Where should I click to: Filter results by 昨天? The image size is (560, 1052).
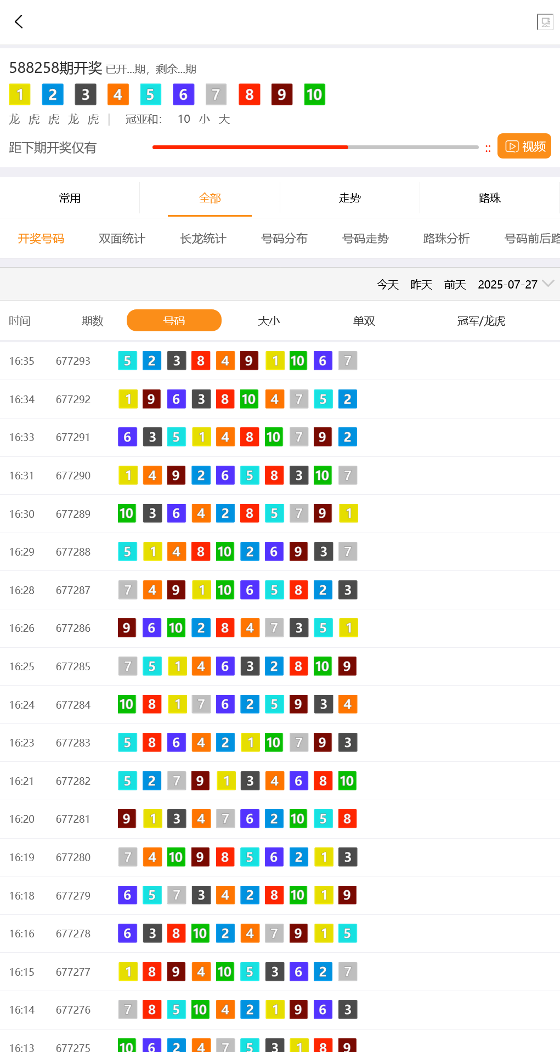[x=421, y=285]
